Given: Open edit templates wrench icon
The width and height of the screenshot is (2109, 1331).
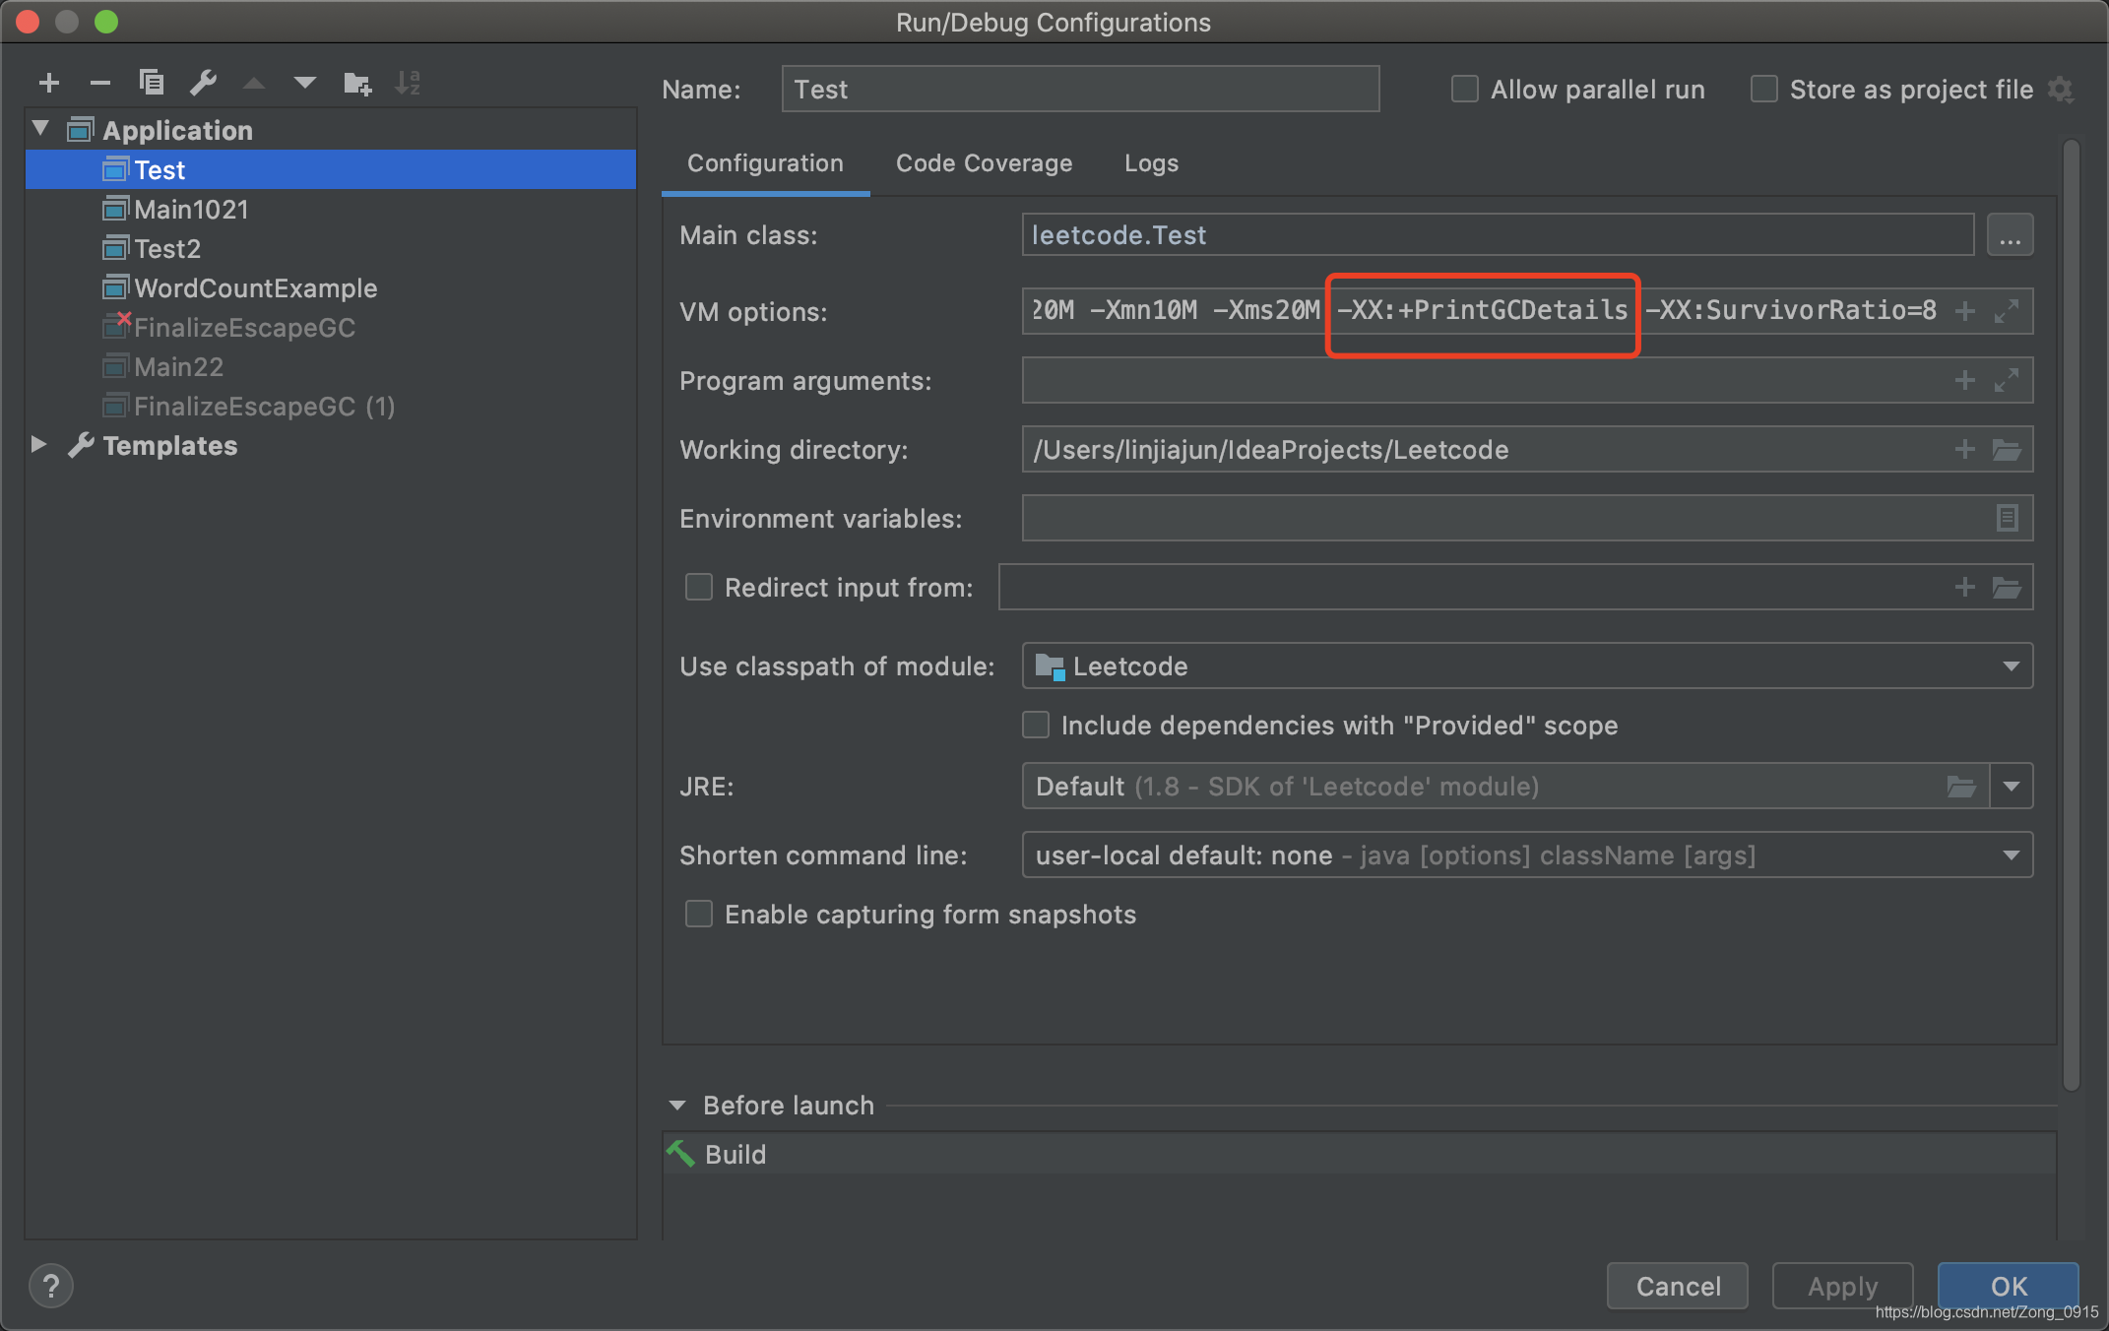Looking at the screenshot, I should (204, 83).
